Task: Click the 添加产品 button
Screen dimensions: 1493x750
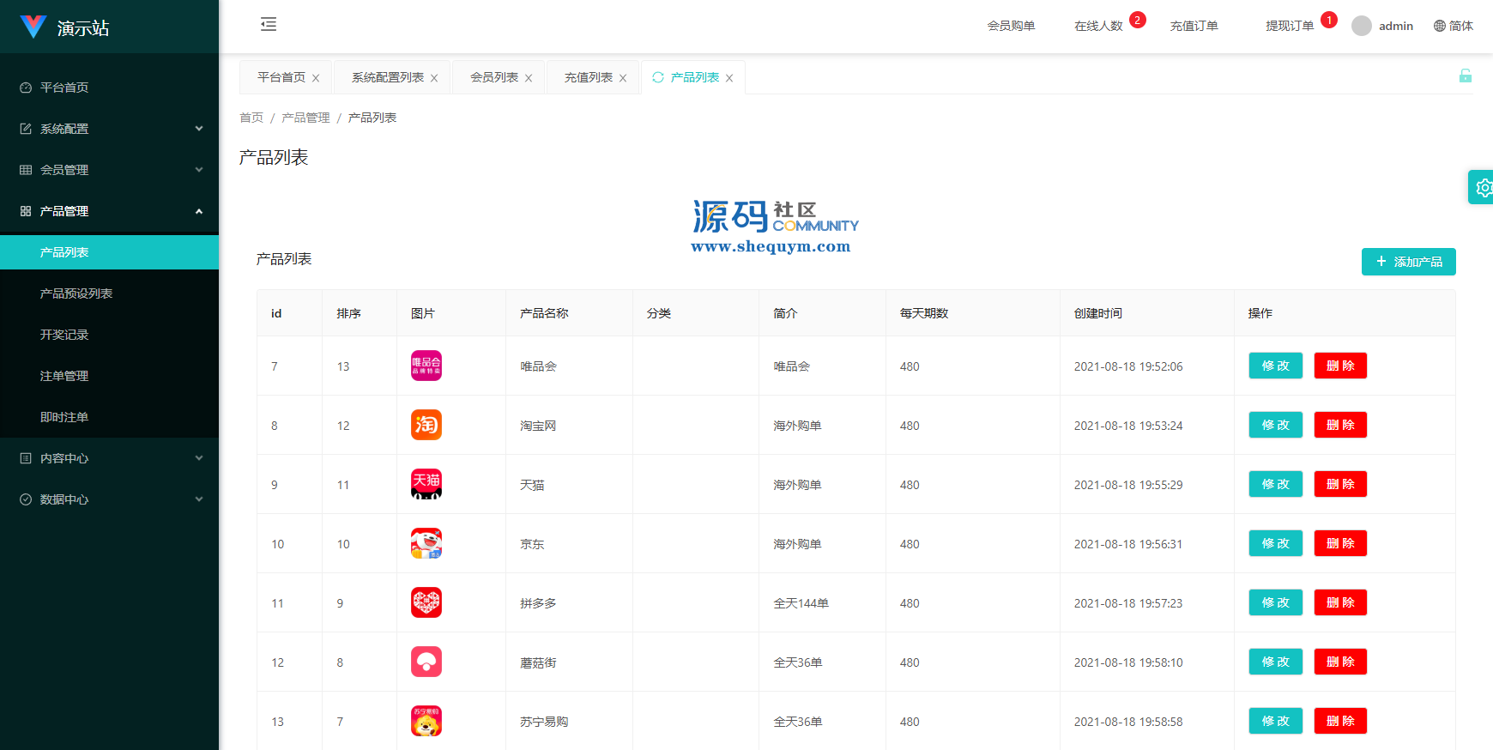Action: pyautogui.click(x=1408, y=262)
